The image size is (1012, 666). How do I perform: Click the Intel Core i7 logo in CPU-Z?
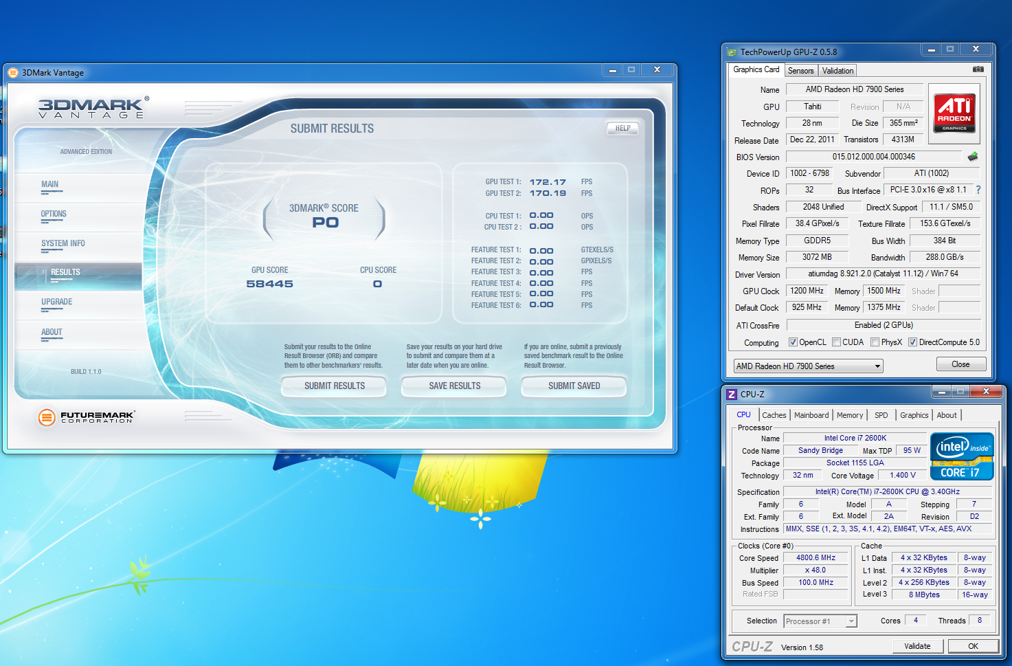click(x=962, y=456)
